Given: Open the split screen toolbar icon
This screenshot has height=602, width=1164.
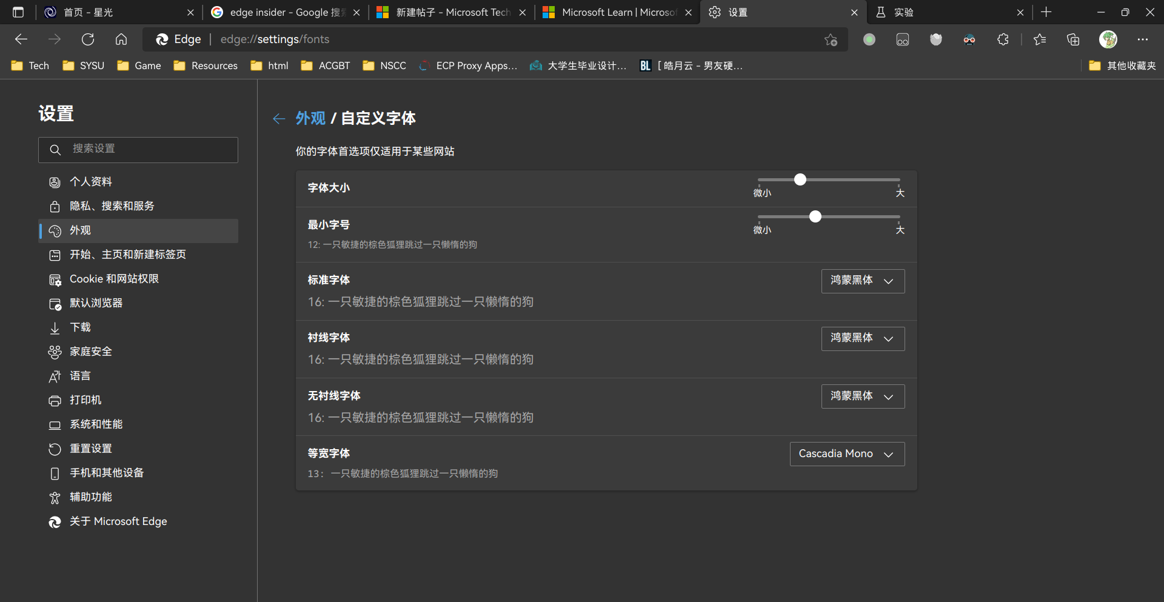Looking at the screenshot, I should coord(902,39).
